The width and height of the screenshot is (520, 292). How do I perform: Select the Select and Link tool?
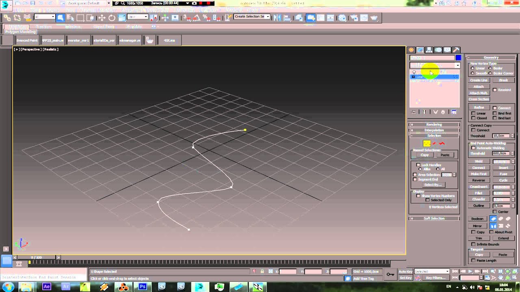(x=7, y=18)
